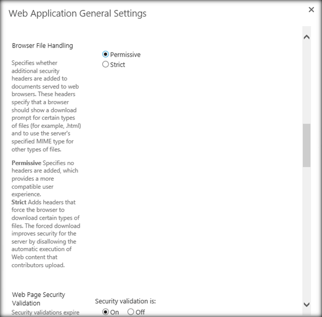Click the scroll down arrow
The width and height of the screenshot is (322, 317).
[x=306, y=304]
